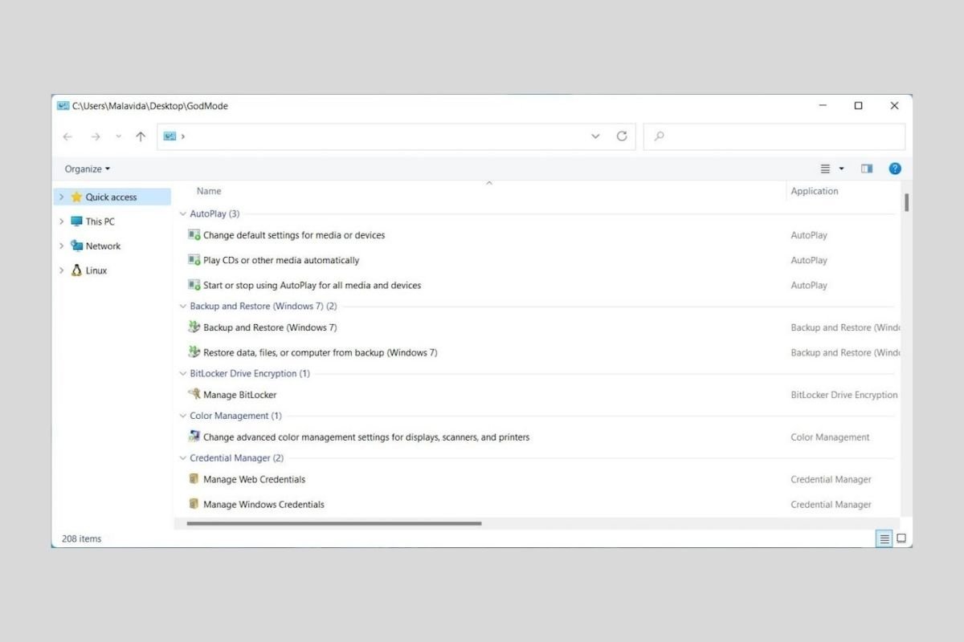Viewport: 964px width, 642px height.
Task: Click 'Color Management' in Application column
Action: coord(830,437)
